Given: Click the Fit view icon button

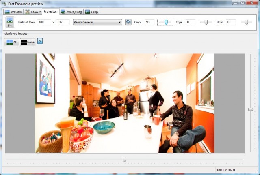Looking at the screenshot, I should point(10,22).
